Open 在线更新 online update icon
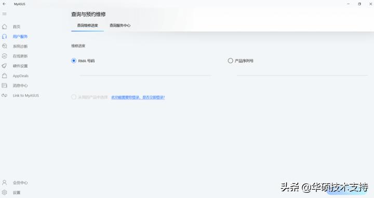 point(5,56)
